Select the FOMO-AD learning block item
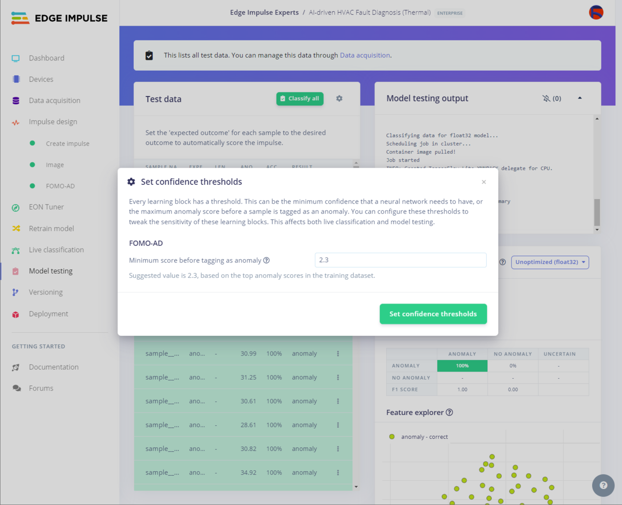This screenshot has width=622, height=505. [x=60, y=186]
